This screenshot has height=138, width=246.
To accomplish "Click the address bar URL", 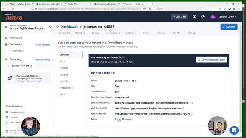I will pos(89,9).
